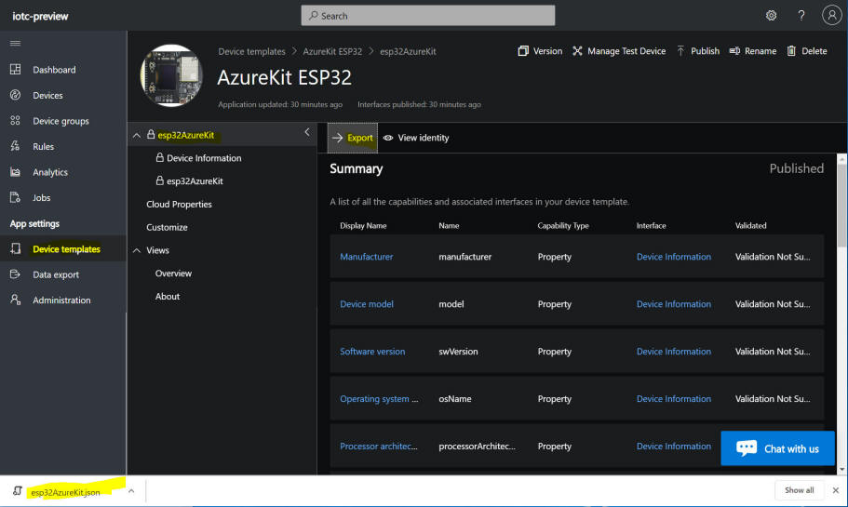
Task: Click the AzureKit ESP32 board thumbnail
Action: [x=171, y=75]
